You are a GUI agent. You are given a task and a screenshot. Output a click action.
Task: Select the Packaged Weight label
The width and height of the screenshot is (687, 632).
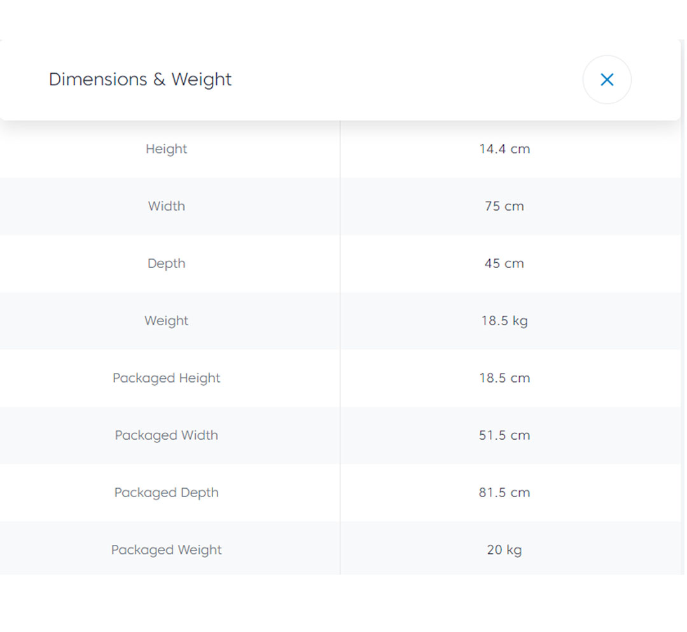(x=167, y=550)
